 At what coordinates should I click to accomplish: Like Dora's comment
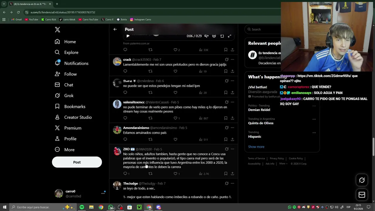point(175,93)
